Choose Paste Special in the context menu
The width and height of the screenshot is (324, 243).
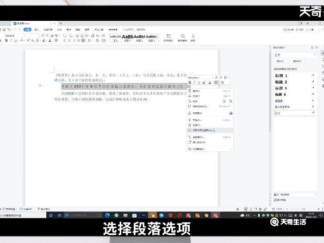point(210,106)
